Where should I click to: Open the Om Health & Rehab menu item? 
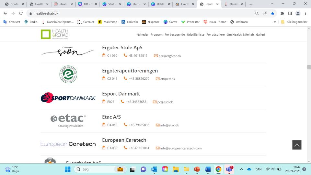(240, 35)
